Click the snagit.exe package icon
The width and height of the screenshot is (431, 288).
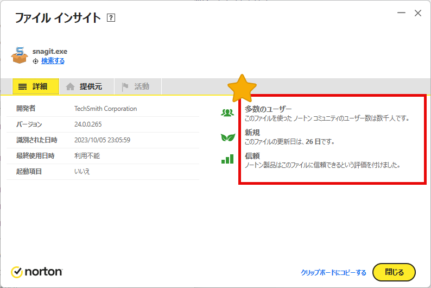tap(20, 55)
